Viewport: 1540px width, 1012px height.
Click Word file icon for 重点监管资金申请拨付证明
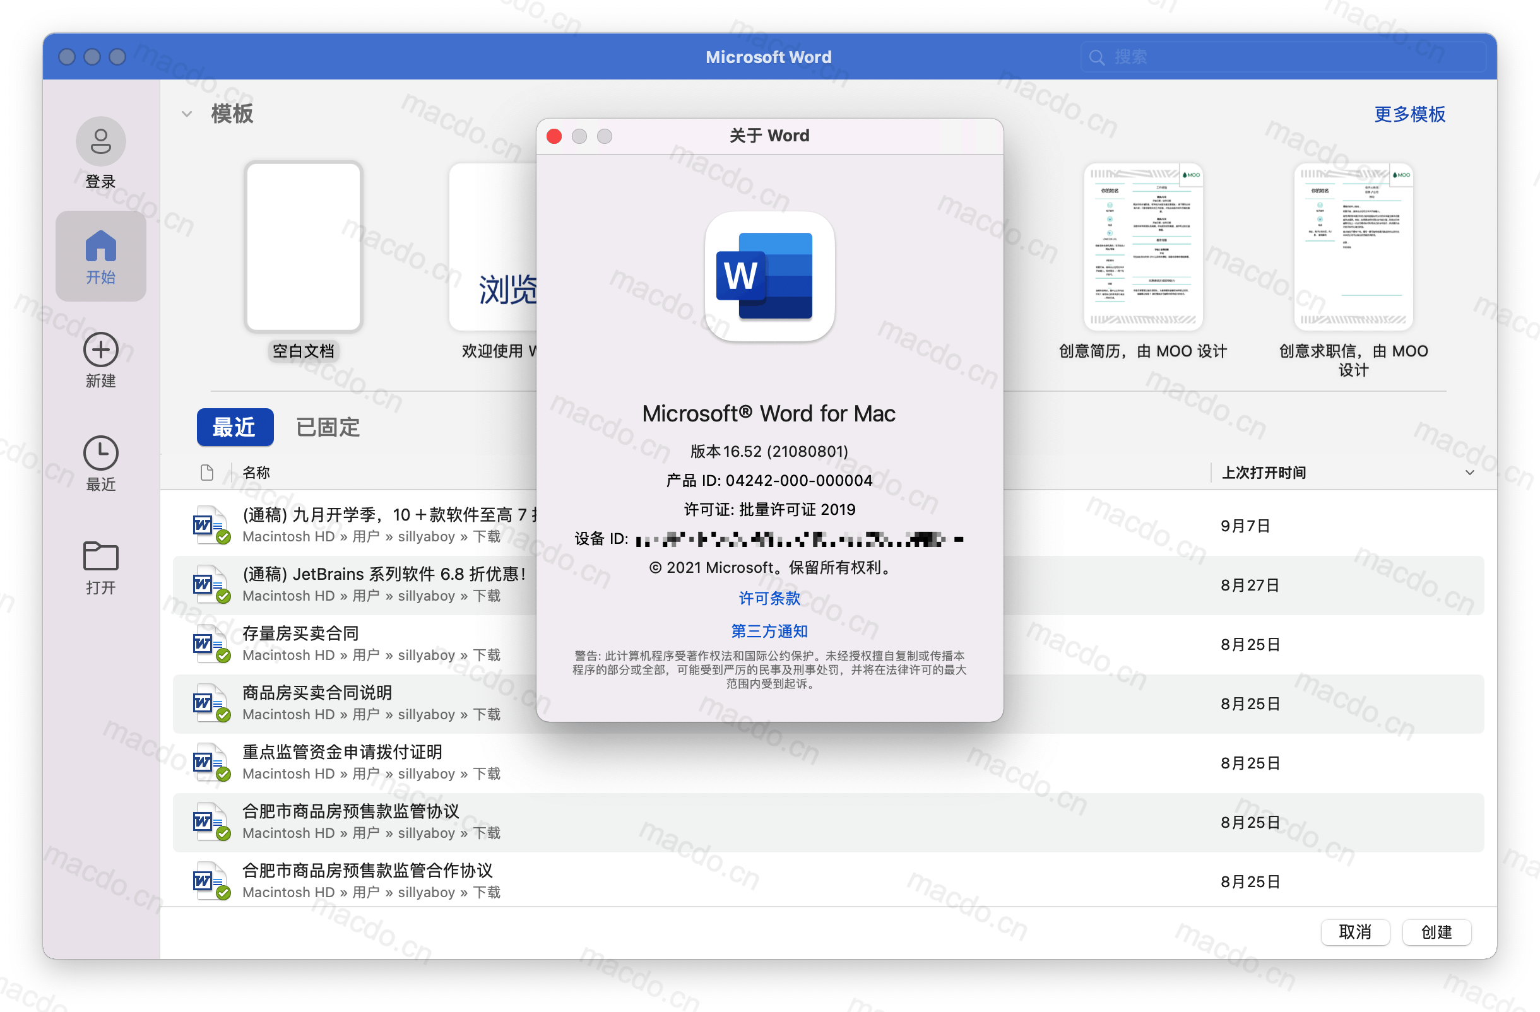click(210, 762)
